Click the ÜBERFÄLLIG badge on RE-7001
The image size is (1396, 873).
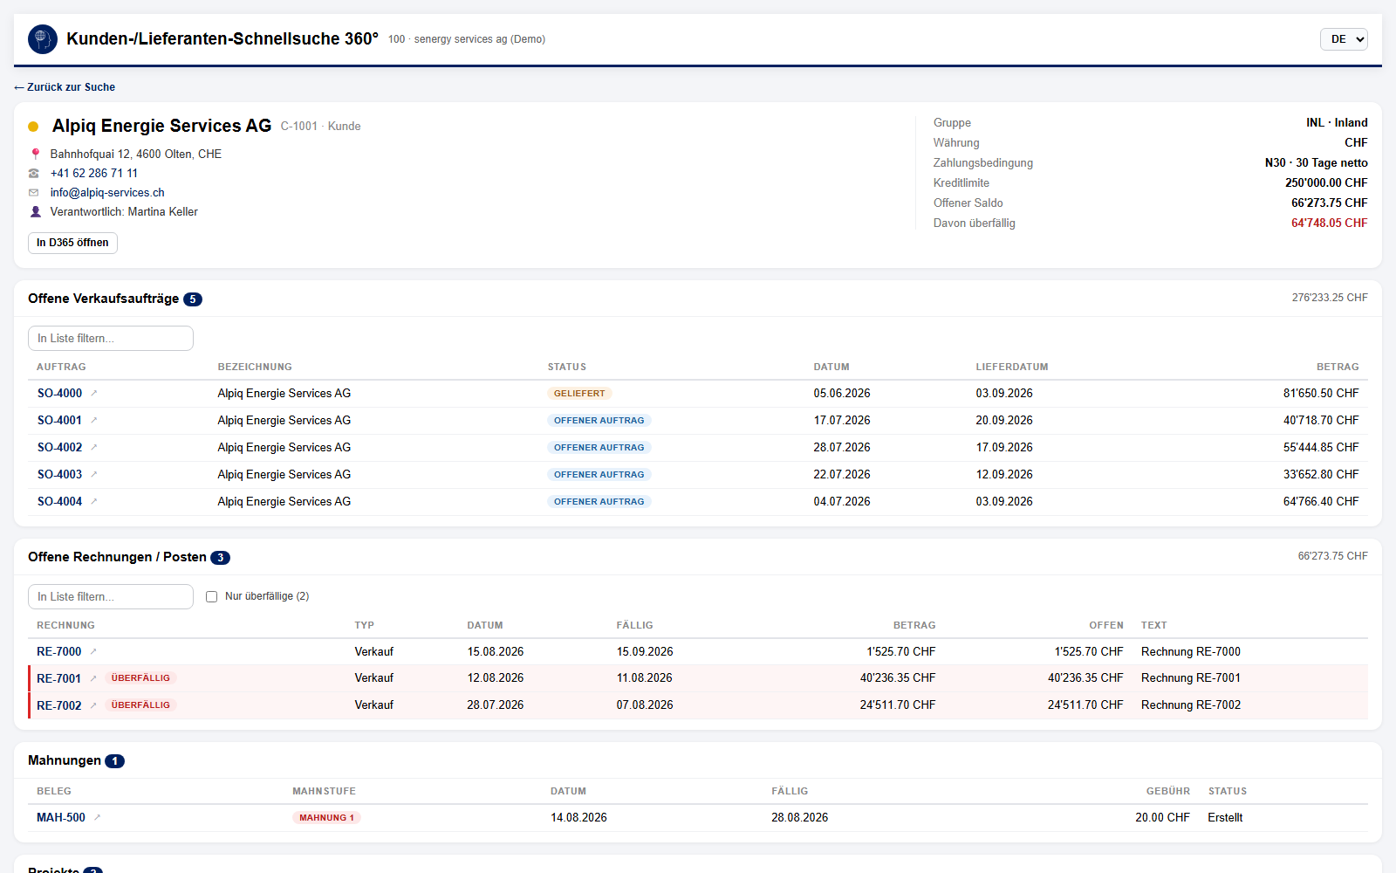pos(140,678)
